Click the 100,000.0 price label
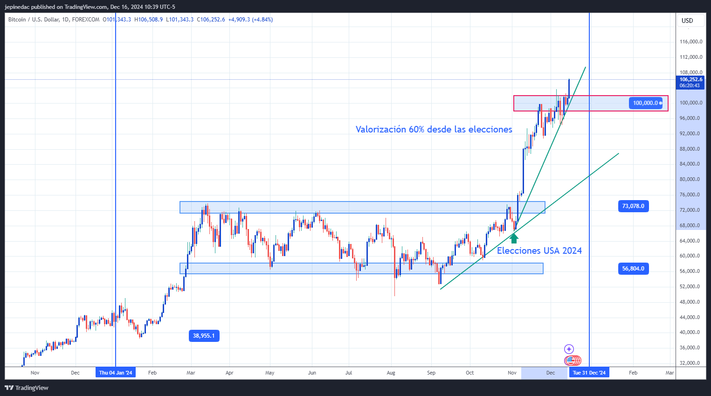Screen dimensions: 711x396 click(x=646, y=103)
